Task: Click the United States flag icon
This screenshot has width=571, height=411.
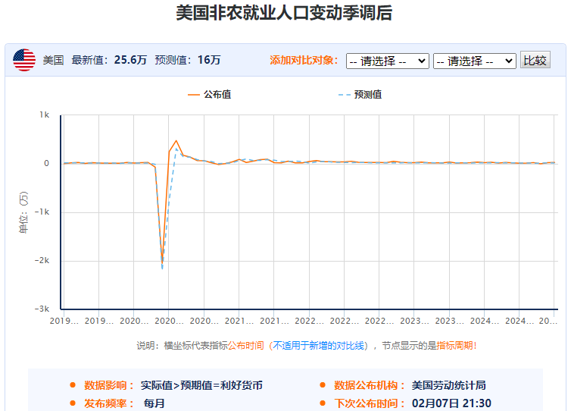Action: (24, 60)
